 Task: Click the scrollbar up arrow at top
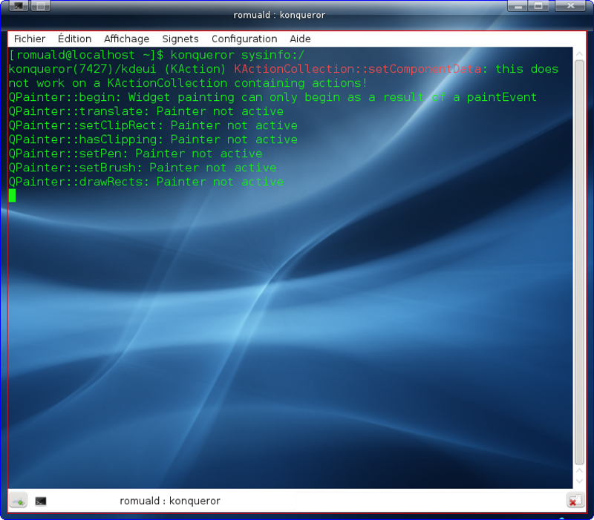pyautogui.click(x=579, y=53)
